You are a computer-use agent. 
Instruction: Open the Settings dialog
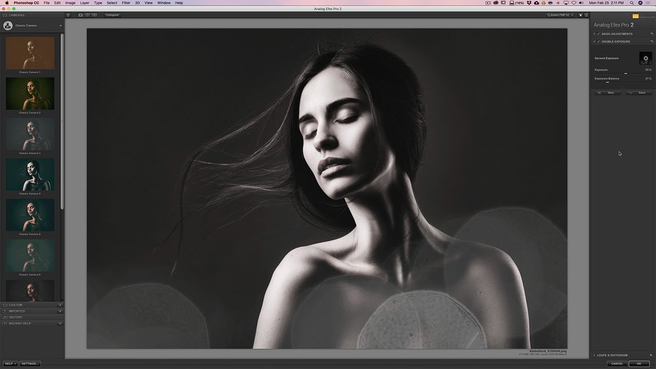coord(29,363)
